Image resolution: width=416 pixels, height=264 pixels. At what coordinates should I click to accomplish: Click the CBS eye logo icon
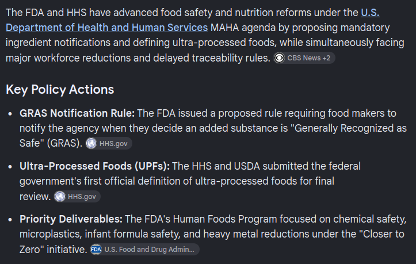coord(279,58)
